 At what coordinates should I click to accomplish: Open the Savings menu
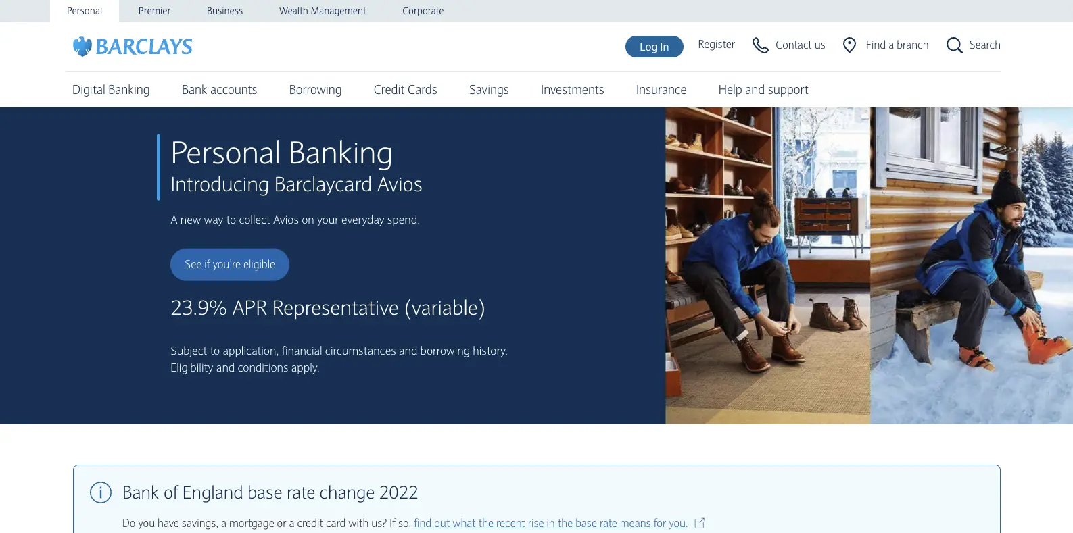click(x=489, y=90)
